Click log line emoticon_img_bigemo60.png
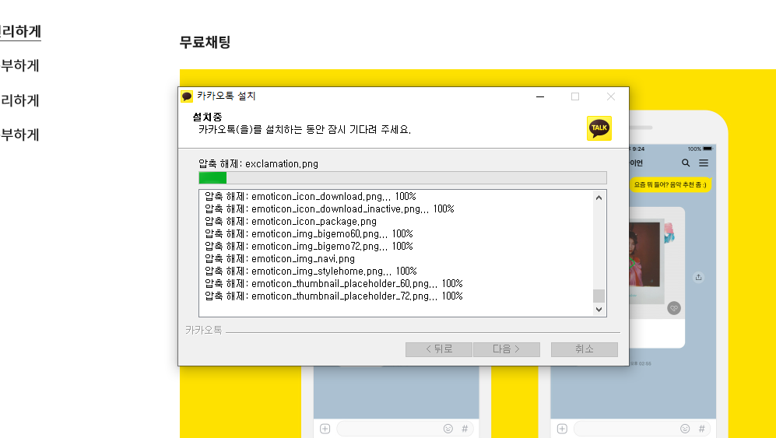776x438 pixels. (309, 233)
